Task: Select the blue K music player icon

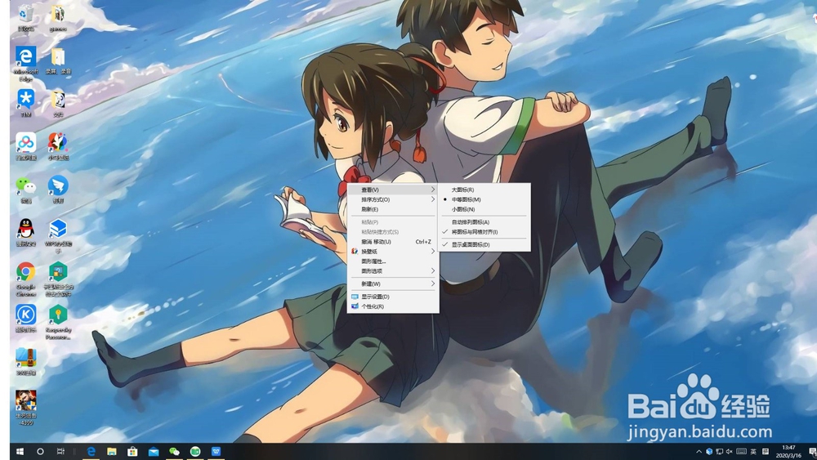Action: pyautogui.click(x=25, y=319)
